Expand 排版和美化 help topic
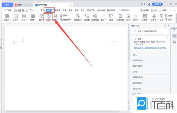The image size is (177, 113). click(137, 60)
